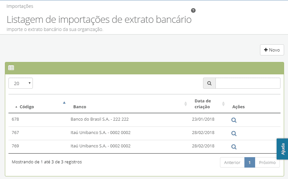Select the Banco do Brasil S.A. row
The height and width of the screenshot is (179, 288).
pyautogui.click(x=144, y=120)
